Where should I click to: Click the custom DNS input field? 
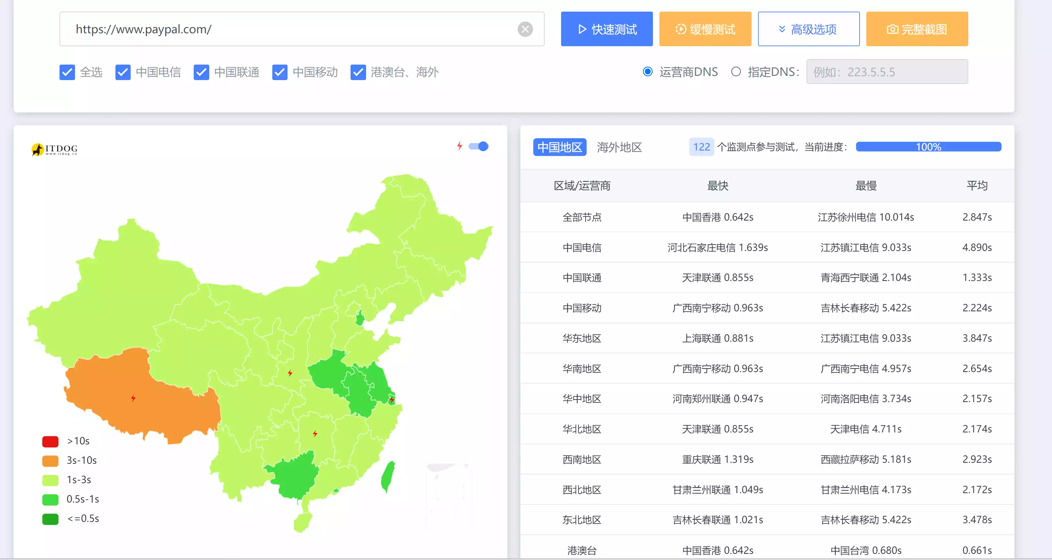(887, 72)
